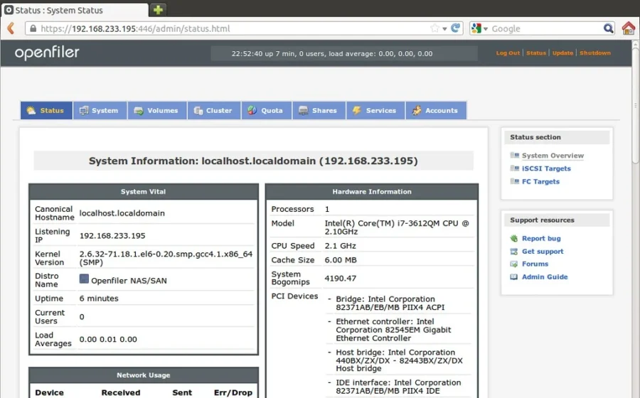Open the Shares tab
640x398 pixels.
point(319,110)
